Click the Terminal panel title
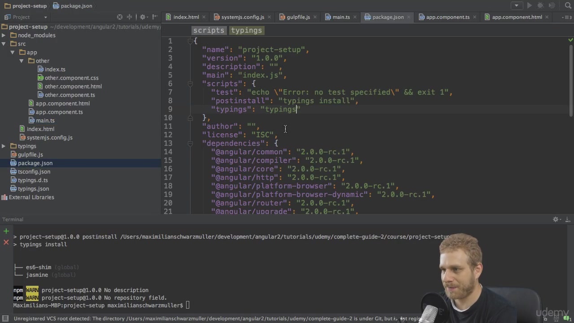574x323 pixels. click(13, 219)
